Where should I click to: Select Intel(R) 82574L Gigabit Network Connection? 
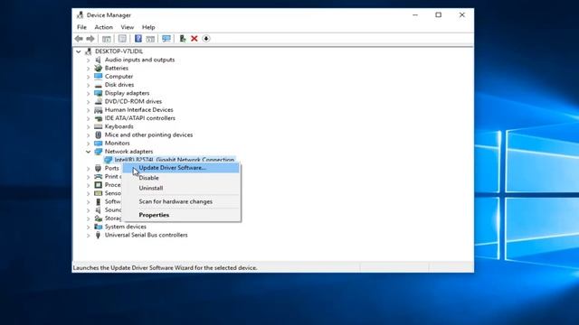pos(175,160)
